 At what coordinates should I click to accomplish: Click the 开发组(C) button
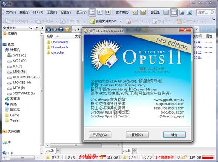pos(100,135)
